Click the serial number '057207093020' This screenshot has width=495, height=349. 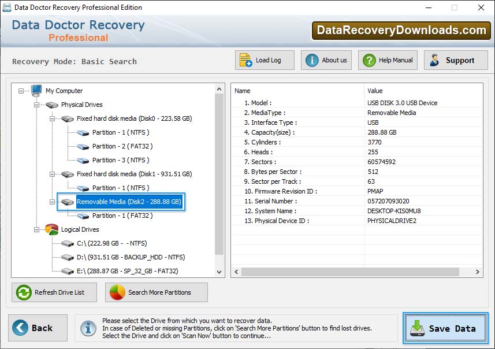coord(388,201)
